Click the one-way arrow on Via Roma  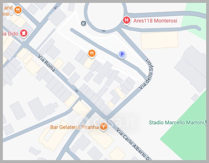76,90
